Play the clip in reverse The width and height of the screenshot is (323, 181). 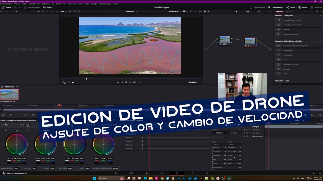[x=122, y=82]
